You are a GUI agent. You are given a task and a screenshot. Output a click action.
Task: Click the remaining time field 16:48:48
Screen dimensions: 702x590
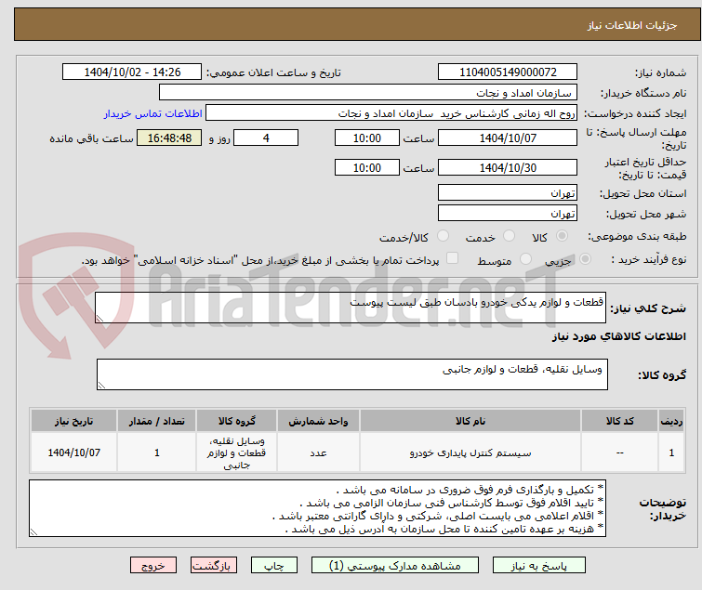point(169,138)
